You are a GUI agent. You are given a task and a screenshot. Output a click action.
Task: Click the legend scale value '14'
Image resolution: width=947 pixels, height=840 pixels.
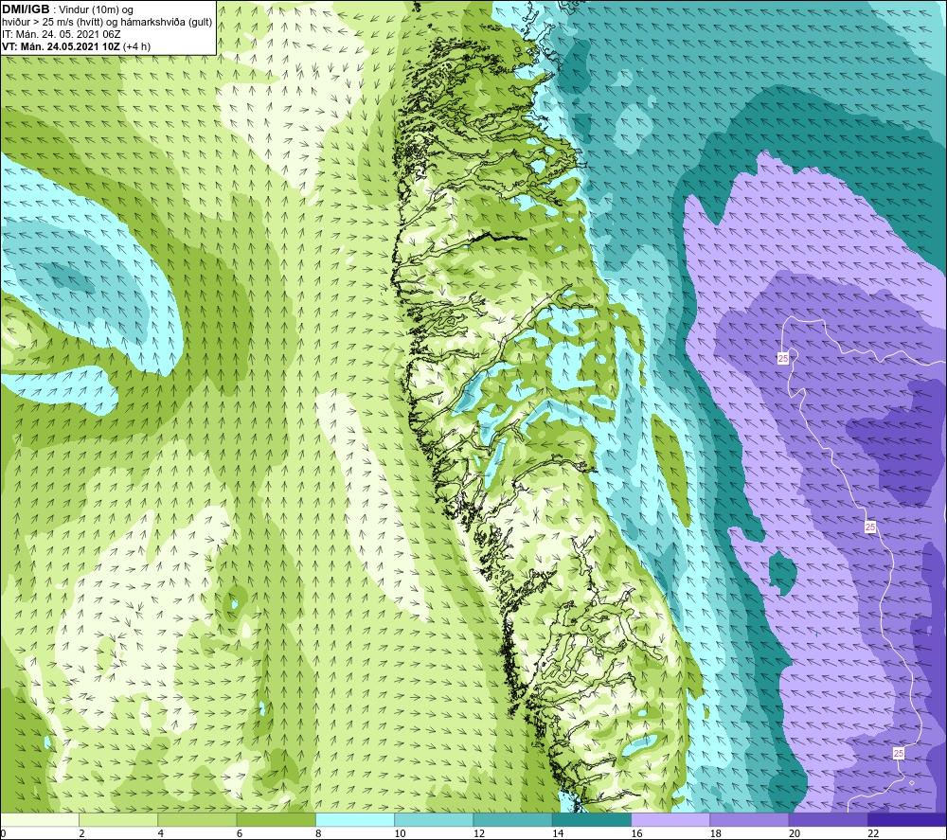click(x=558, y=833)
